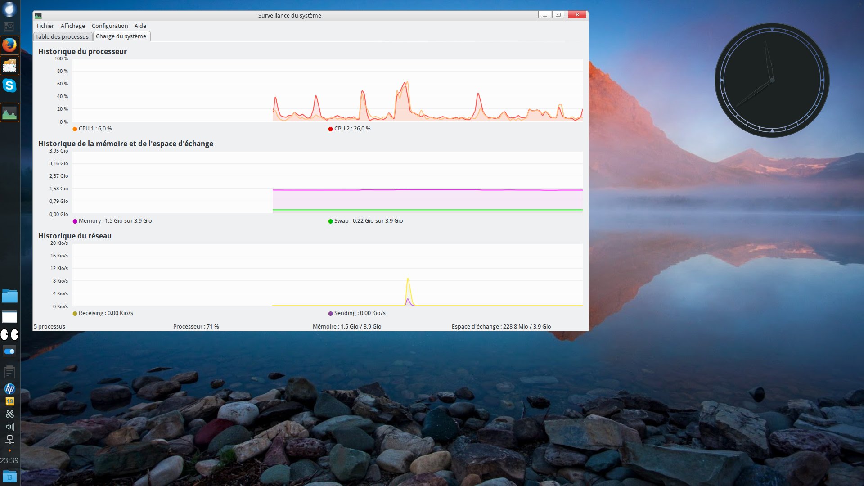Click the 23:39 digital clock

[9, 460]
